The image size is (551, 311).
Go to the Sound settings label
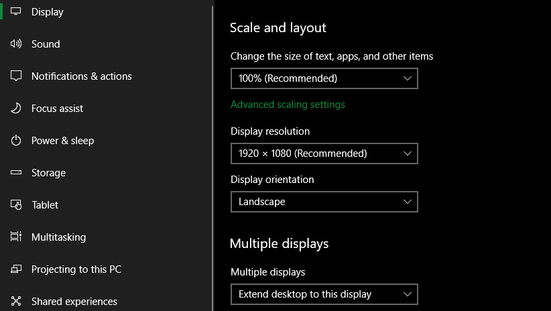point(46,44)
